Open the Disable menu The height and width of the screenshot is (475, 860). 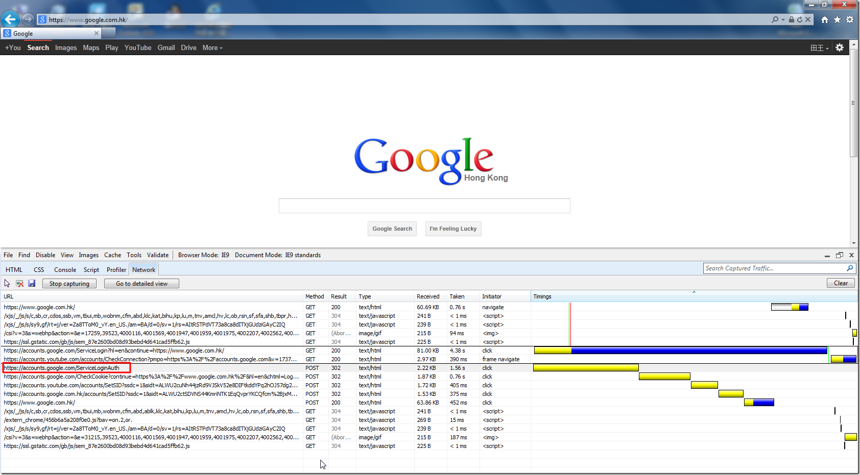click(45, 255)
